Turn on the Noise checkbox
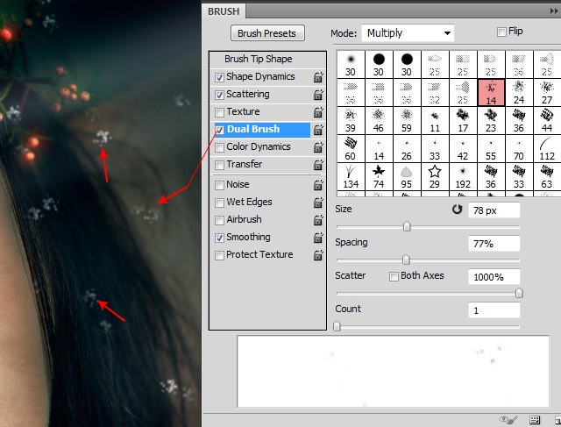The width and height of the screenshot is (561, 427). tap(219, 185)
